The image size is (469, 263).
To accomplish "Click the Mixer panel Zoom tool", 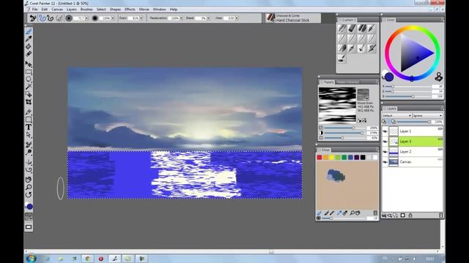I will (352, 213).
